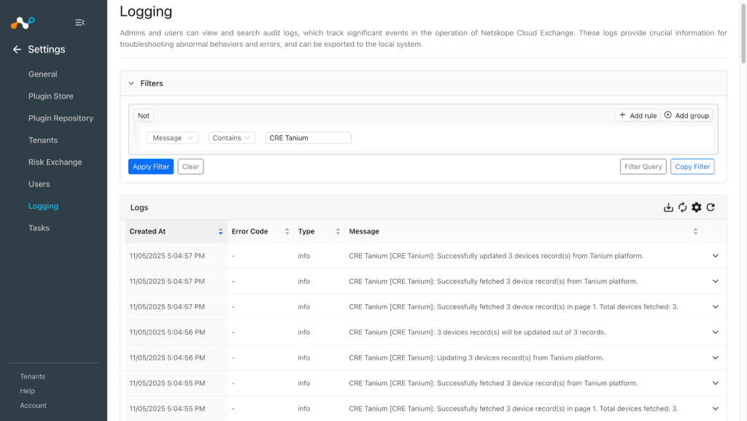Select message 'Updating 3 devices record(s) from Tanium platform'
This screenshot has width=747, height=421.
(x=476, y=358)
